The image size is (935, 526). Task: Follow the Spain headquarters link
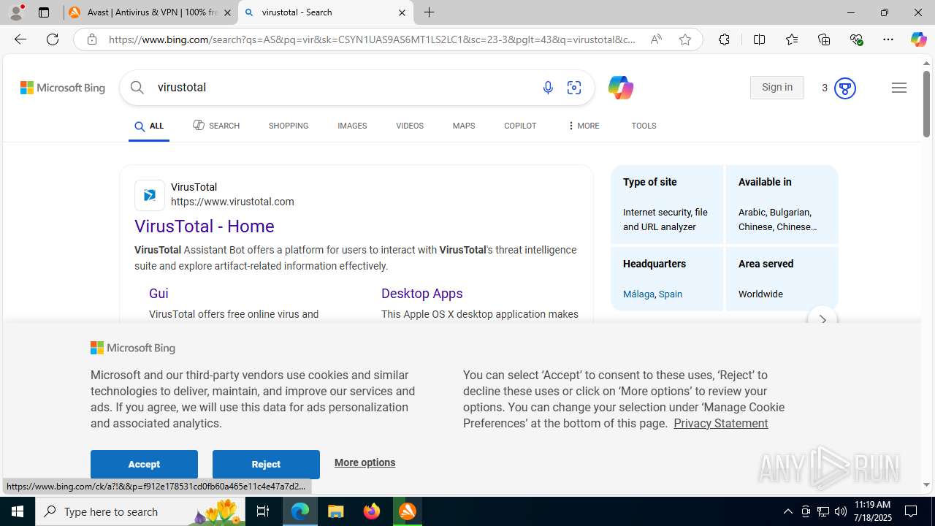tap(671, 294)
